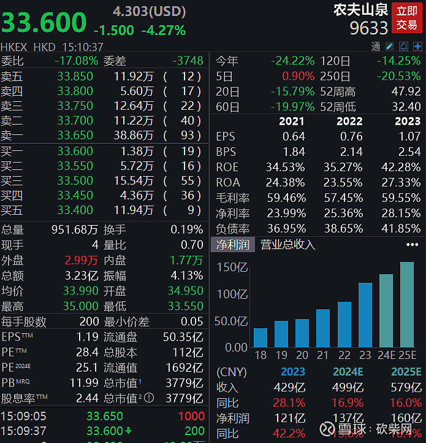Image resolution: width=426 pixels, height=443 pixels.
Task: Click the plus add-to-watchlist icon
Action: tap(417, 47)
